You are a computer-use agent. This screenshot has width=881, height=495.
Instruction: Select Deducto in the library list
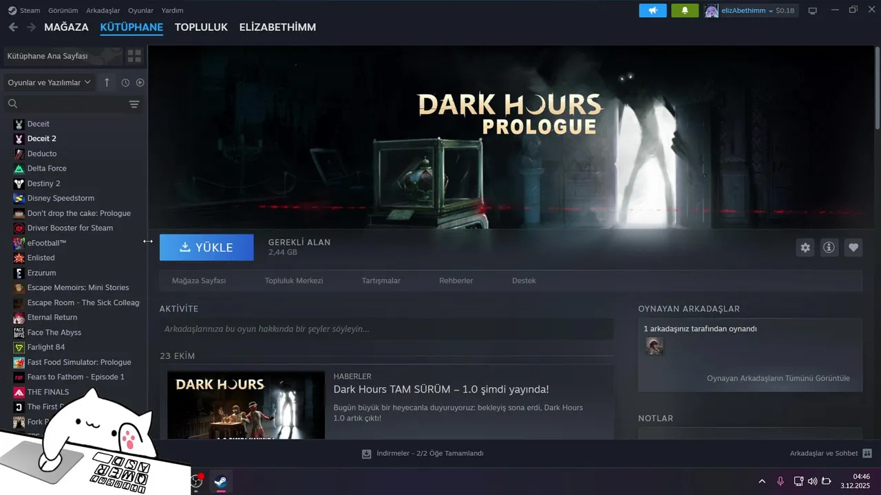click(42, 154)
